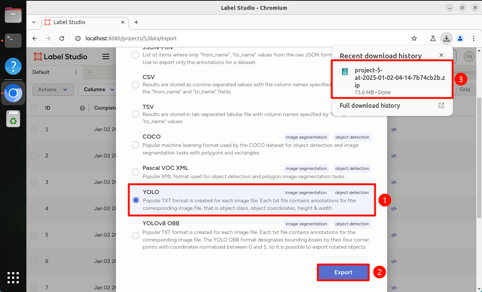Open the Chromium downloads toolbar icon
Viewport: 482px width, 292px height.
coord(446,38)
